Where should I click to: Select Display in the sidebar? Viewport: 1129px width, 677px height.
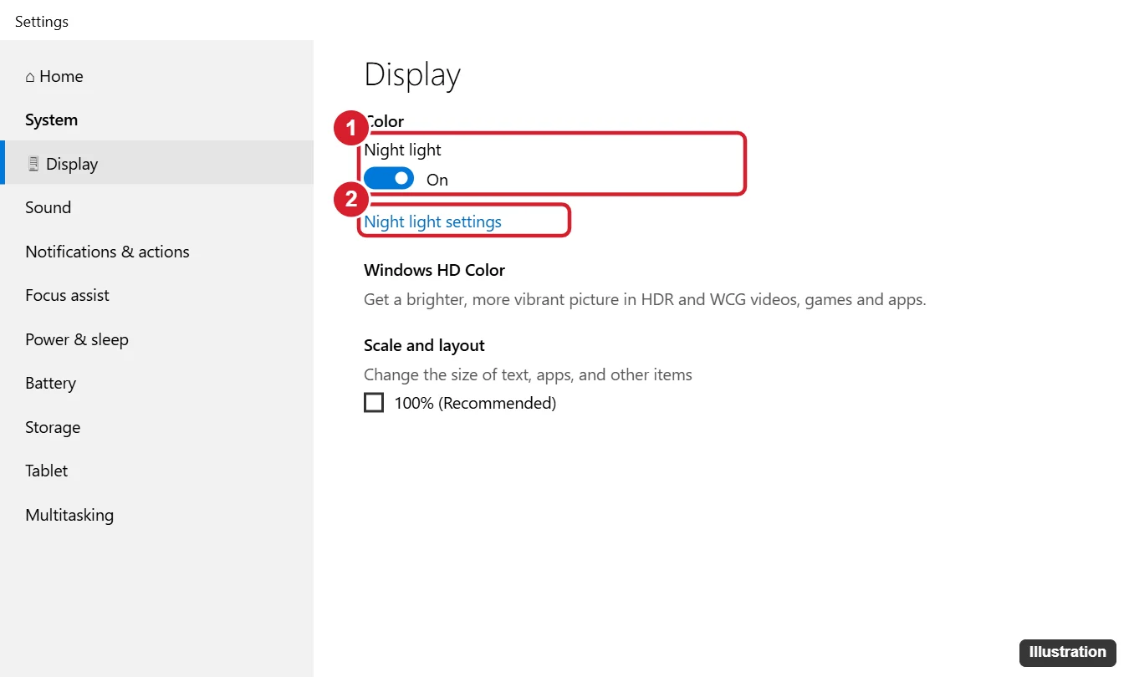pos(157,164)
